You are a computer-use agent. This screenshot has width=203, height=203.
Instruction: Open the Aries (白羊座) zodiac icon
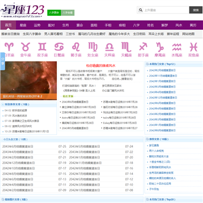click(x=9, y=47)
